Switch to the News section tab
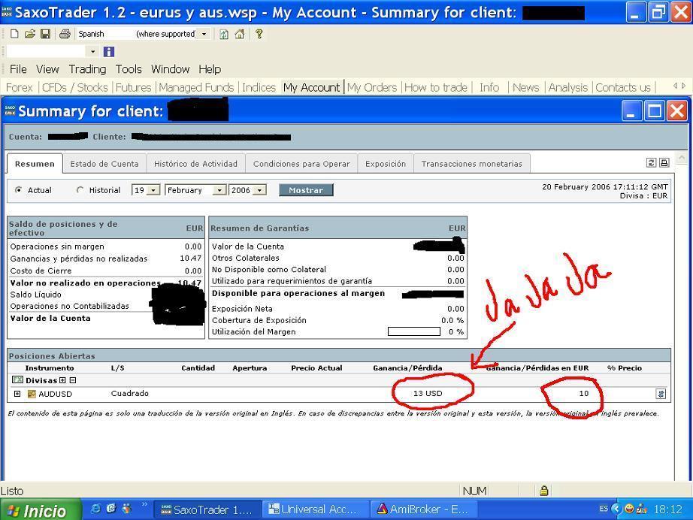This screenshot has width=693, height=520. [525, 87]
